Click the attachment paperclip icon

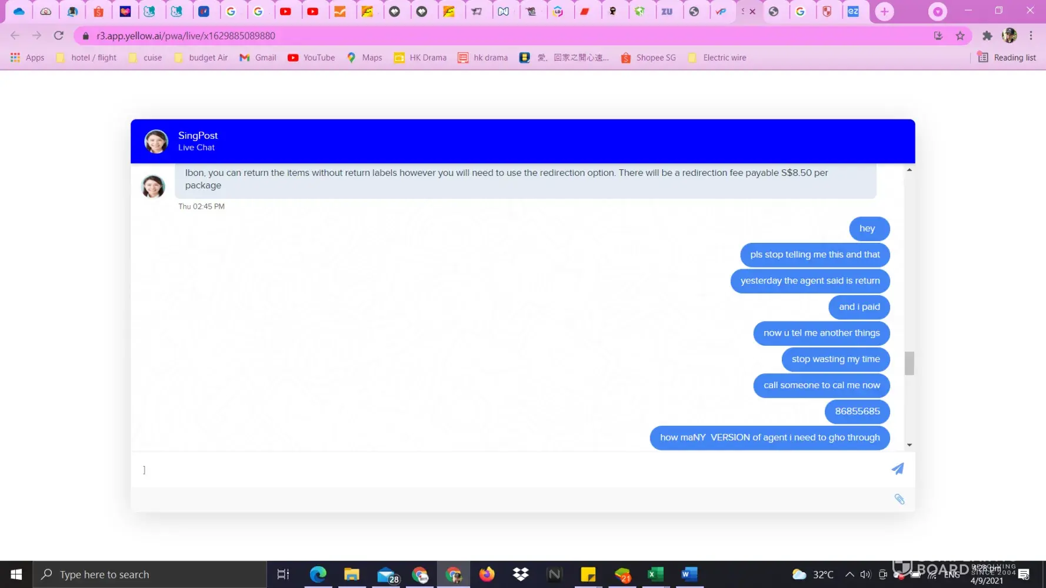click(x=899, y=499)
